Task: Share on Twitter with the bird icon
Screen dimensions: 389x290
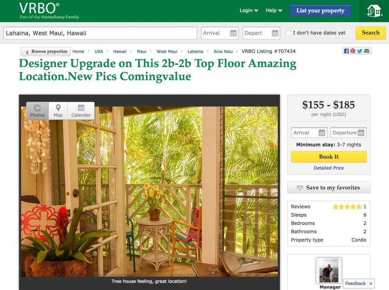Action: pos(359,50)
